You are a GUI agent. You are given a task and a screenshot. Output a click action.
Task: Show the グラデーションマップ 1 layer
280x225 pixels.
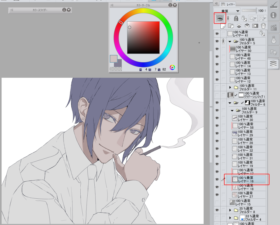(x=217, y=95)
